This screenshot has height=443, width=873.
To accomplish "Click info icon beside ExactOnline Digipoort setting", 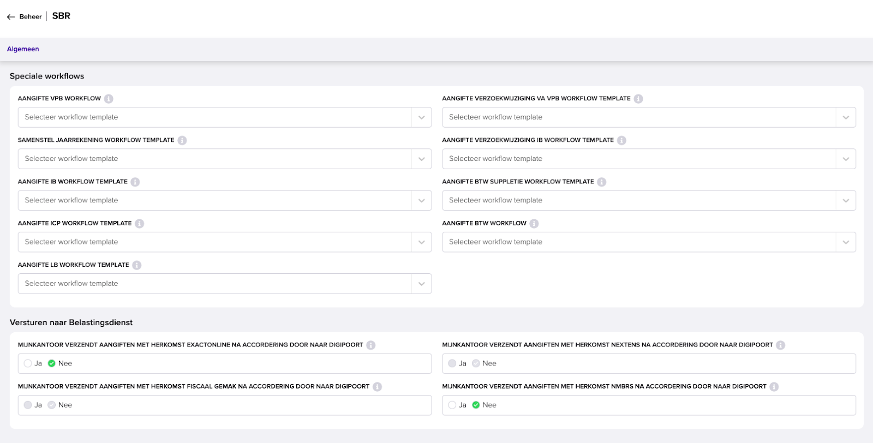I will click(371, 345).
